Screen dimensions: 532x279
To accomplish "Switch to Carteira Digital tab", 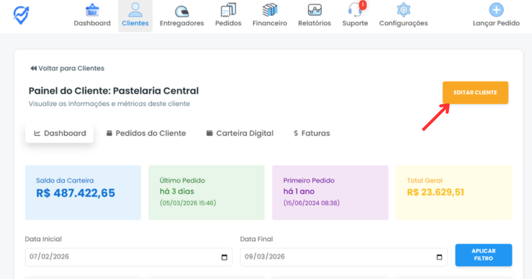I will 240,133.
